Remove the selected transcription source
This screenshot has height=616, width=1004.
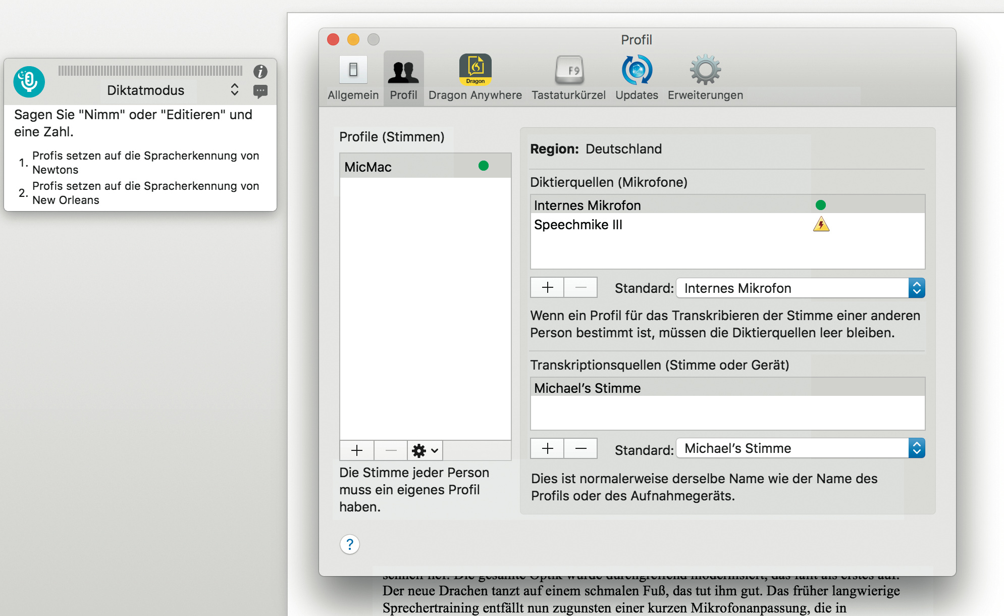click(580, 448)
